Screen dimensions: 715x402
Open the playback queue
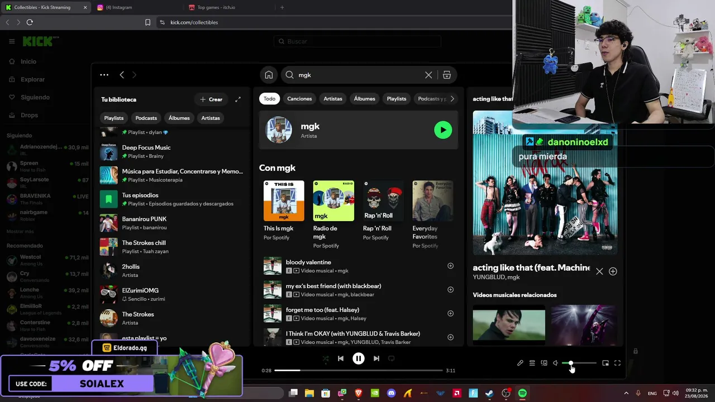click(x=532, y=363)
